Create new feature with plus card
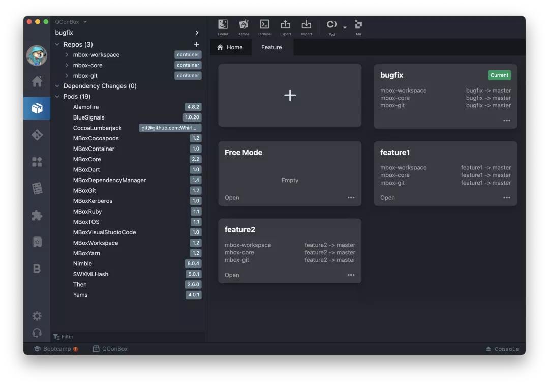The width and height of the screenshot is (549, 386). click(x=290, y=95)
